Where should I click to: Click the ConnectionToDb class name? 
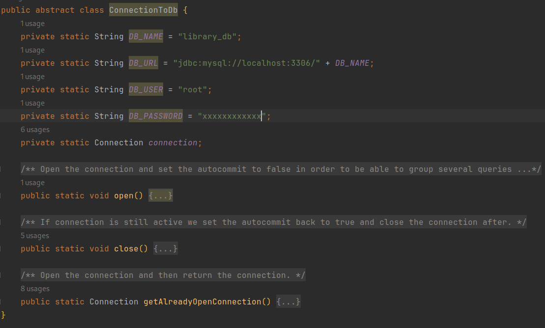click(x=143, y=10)
